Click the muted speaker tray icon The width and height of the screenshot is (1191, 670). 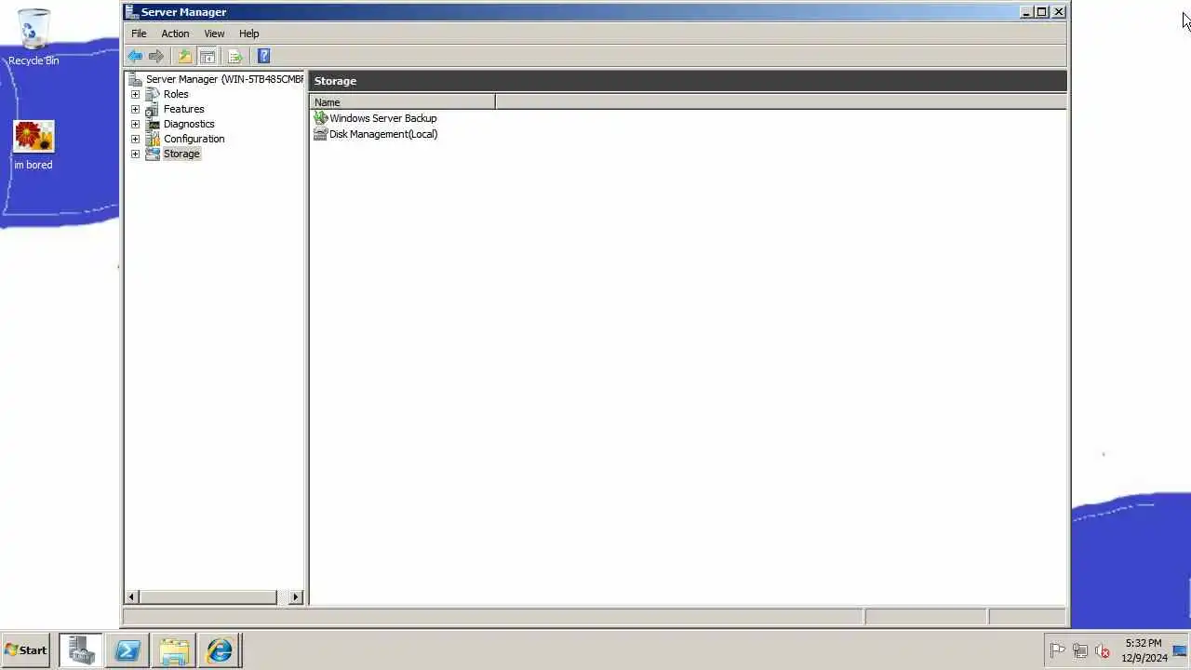[1103, 650]
